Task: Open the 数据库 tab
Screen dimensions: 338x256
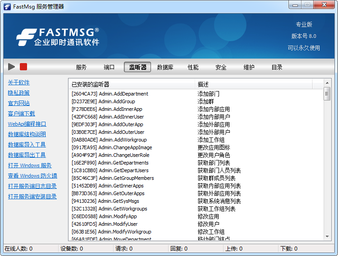Action: tap(165, 67)
